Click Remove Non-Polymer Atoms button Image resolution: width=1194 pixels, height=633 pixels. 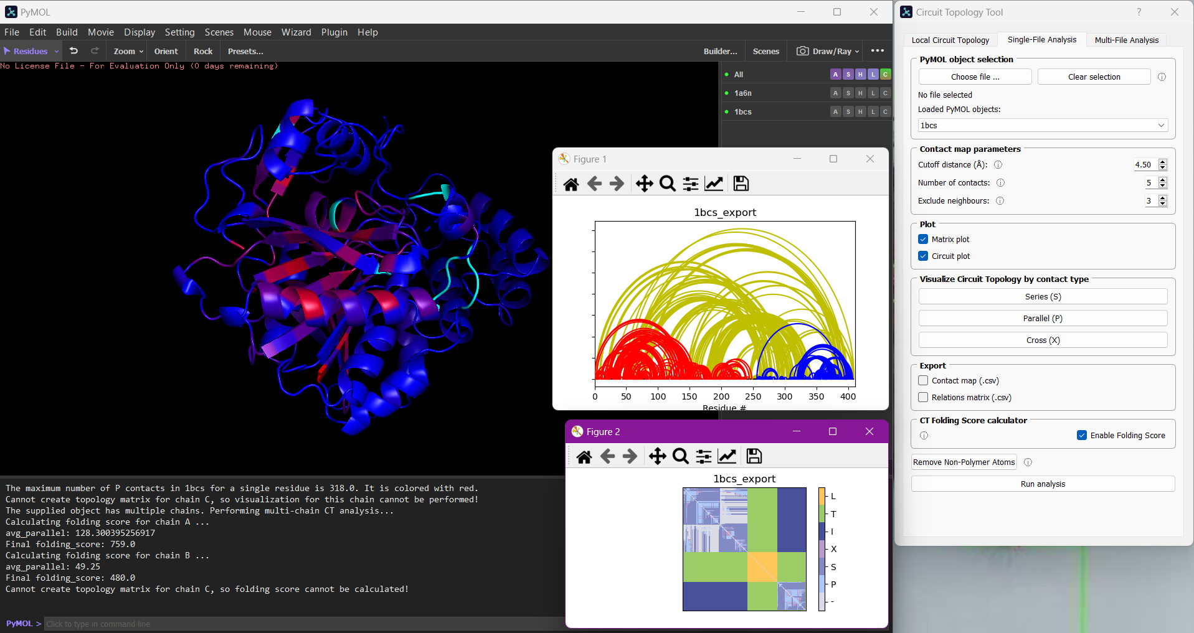[x=964, y=462]
